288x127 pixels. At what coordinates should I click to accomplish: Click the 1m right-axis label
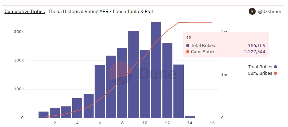pyautogui.click(x=224, y=75)
